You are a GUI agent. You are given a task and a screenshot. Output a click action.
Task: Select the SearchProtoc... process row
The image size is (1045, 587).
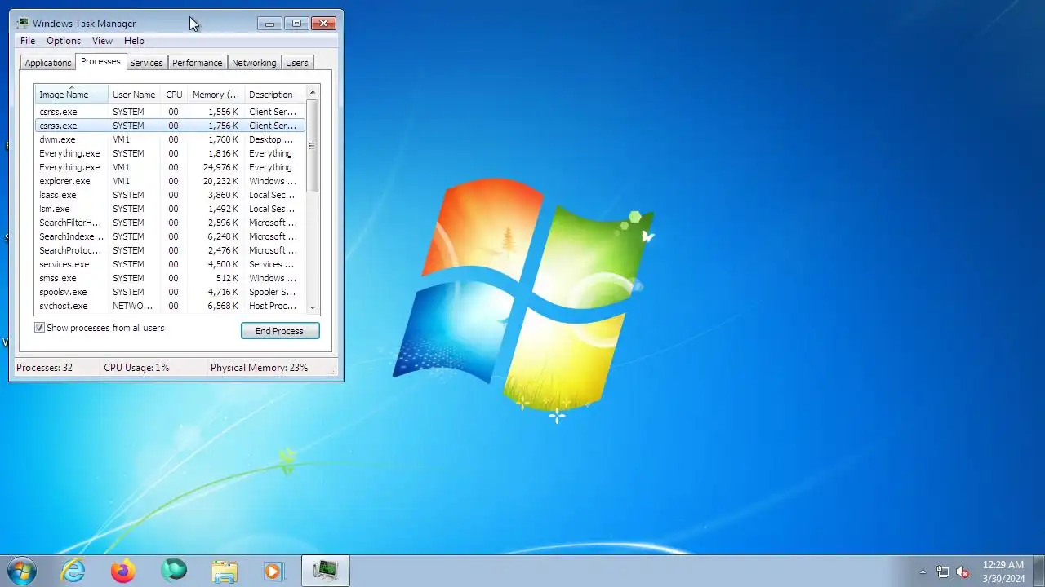pyautogui.click(x=170, y=250)
